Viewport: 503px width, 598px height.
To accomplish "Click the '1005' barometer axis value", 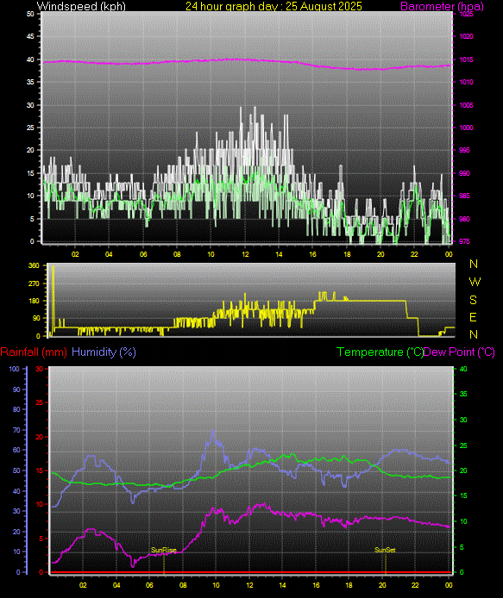I will [x=466, y=105].
